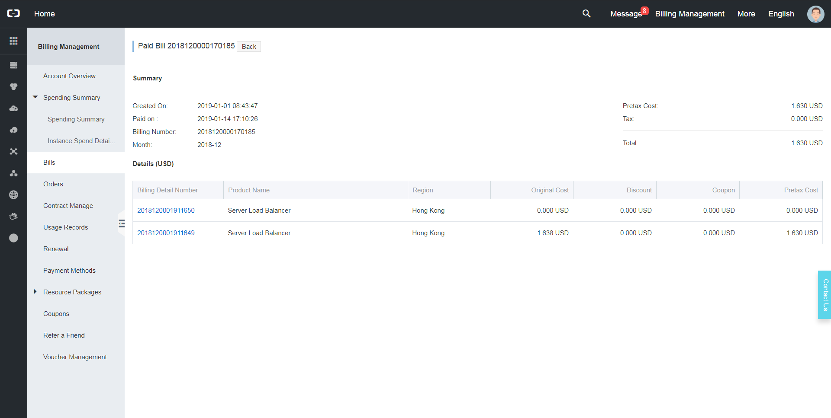
Task: Click the Summary section heading
Action: (148, 78)
